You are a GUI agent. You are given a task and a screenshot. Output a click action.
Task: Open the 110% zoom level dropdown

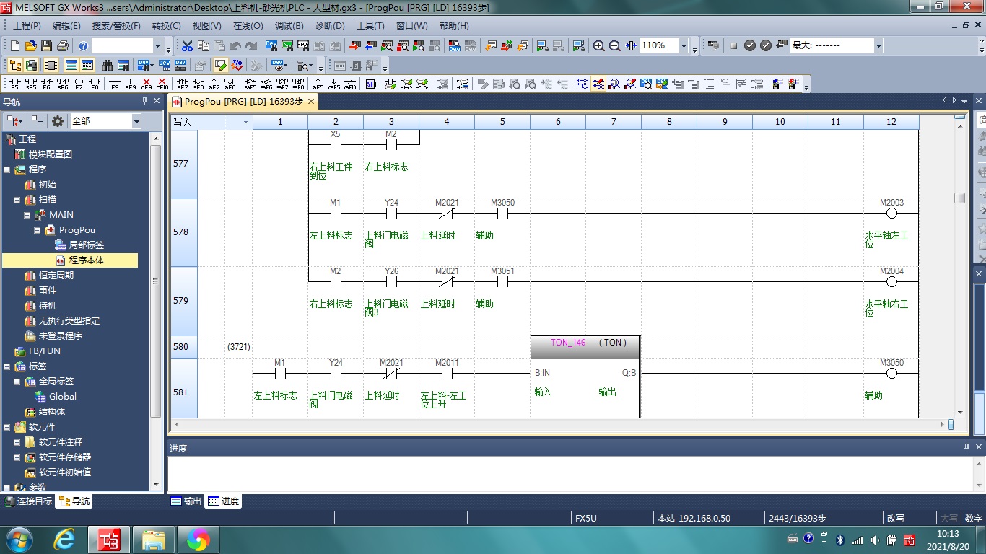684,45
